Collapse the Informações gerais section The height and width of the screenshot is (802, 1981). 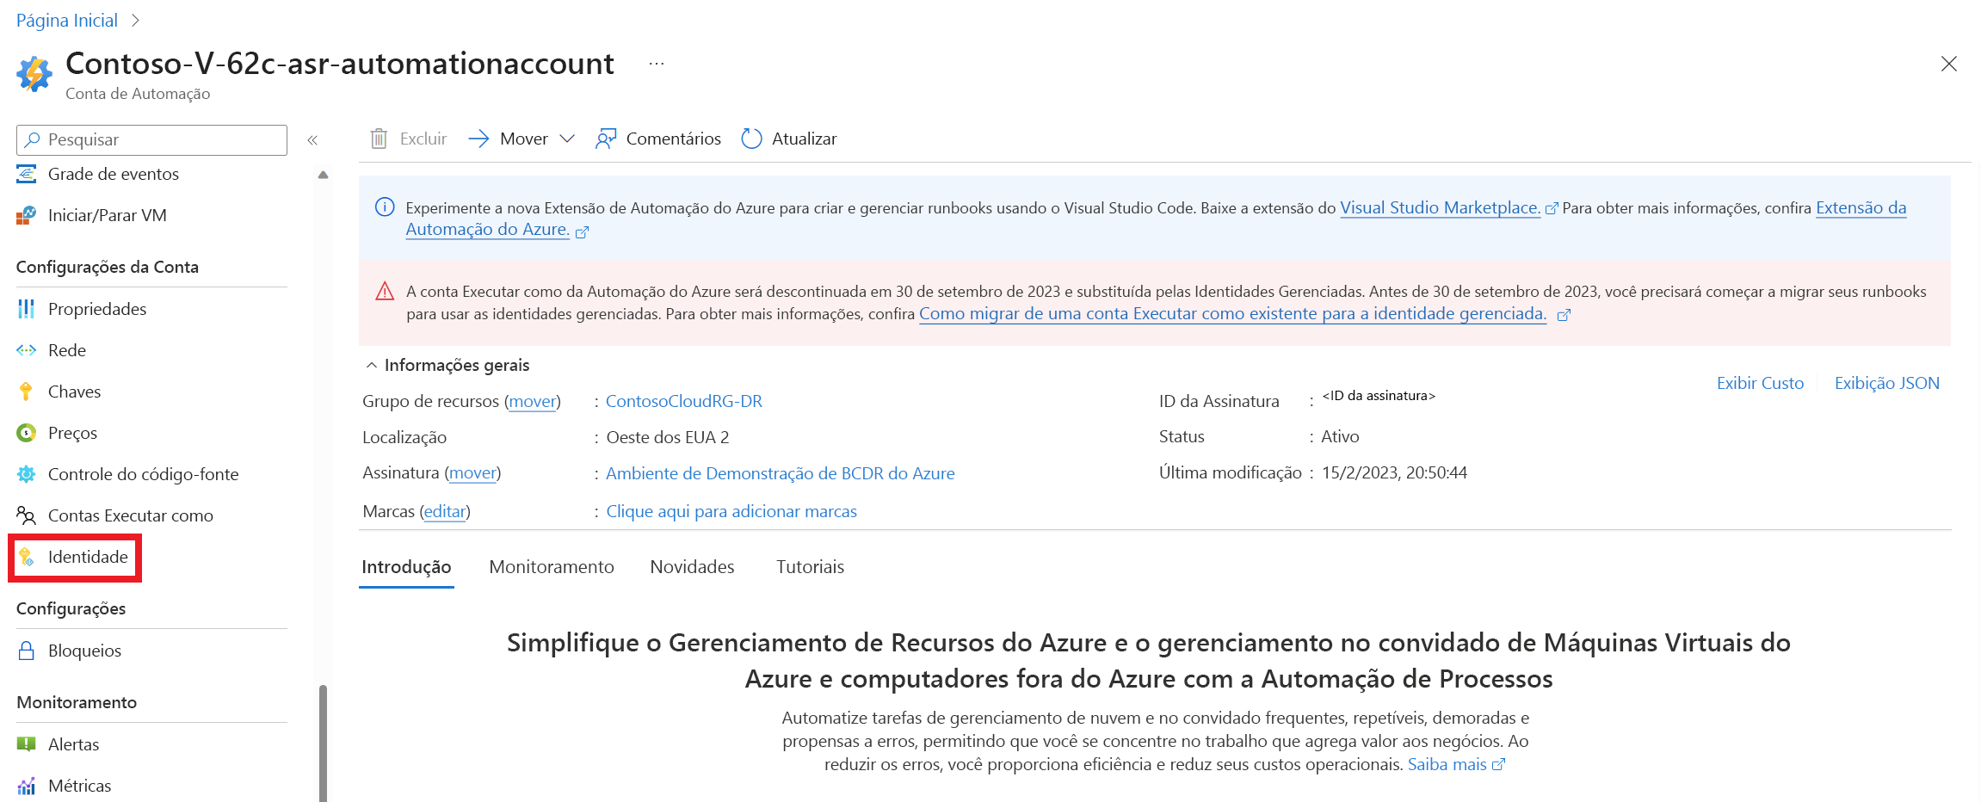click(x=372, y=365)
